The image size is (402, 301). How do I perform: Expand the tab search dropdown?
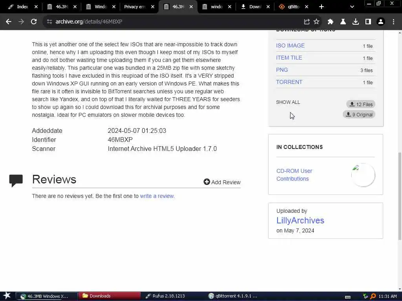pyautogui.click(x=352, y=7)
